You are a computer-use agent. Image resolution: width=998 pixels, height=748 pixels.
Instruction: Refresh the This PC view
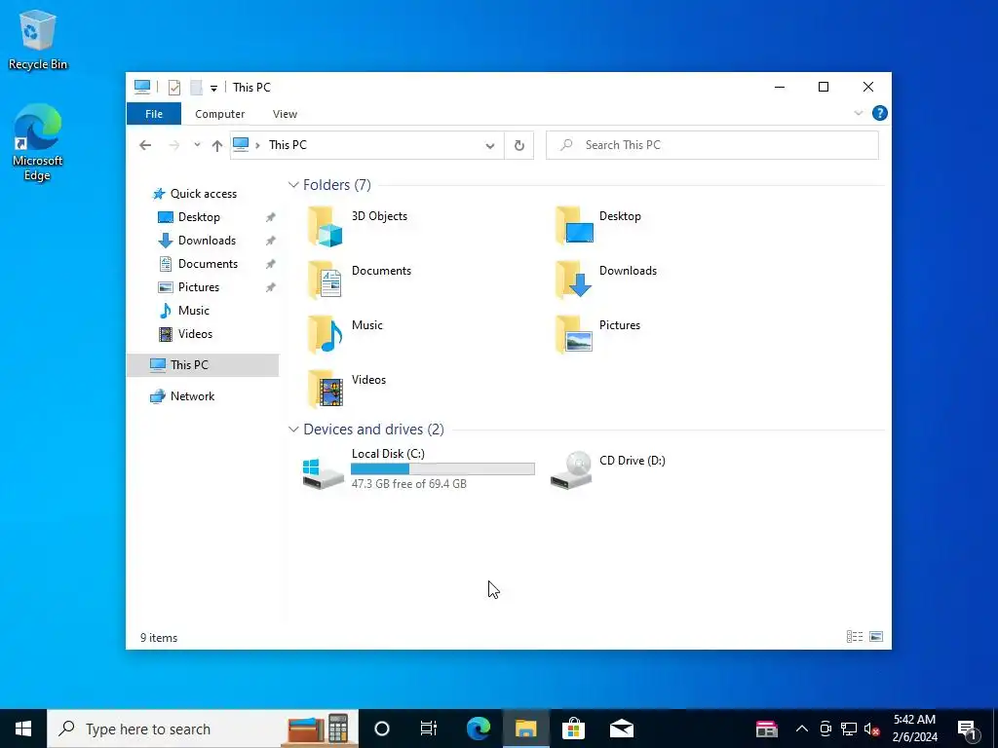(x=519, y=146)
